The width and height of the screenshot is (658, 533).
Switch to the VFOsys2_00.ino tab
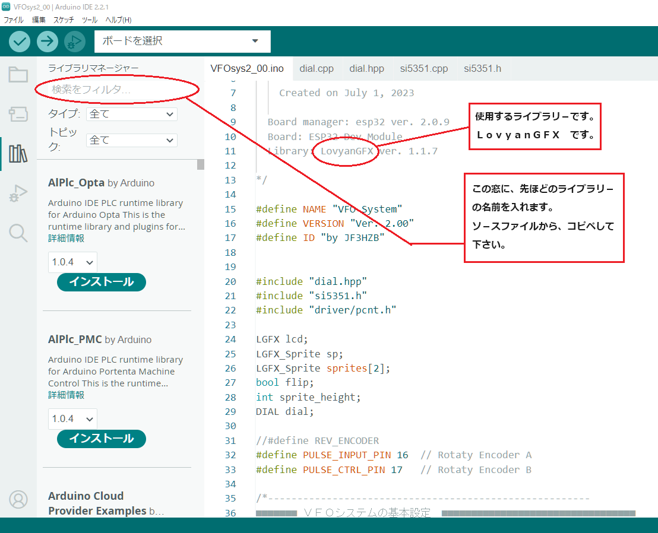pos(247,68)
